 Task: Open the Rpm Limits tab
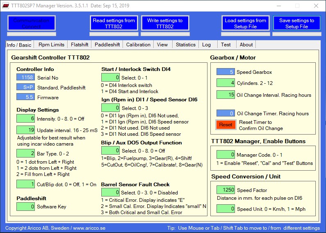51,45
